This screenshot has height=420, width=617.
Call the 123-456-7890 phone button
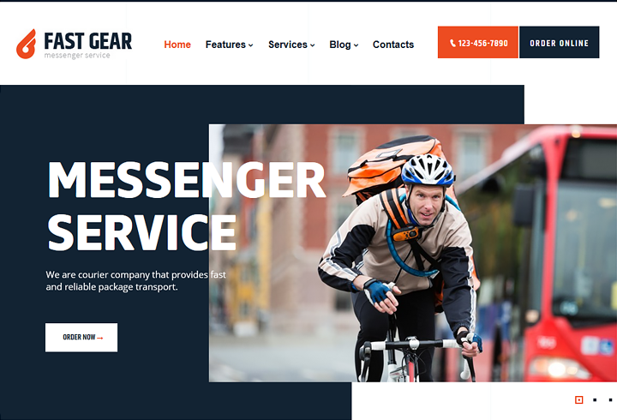coord(477,42)
